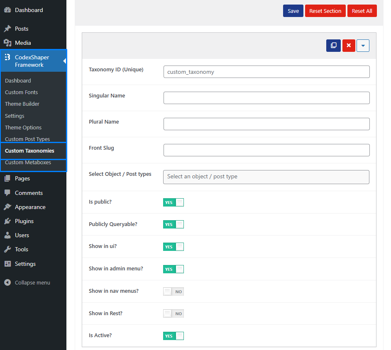Turn on Show in Rest?
391x350 pixels.
click(x=174, y=314)
